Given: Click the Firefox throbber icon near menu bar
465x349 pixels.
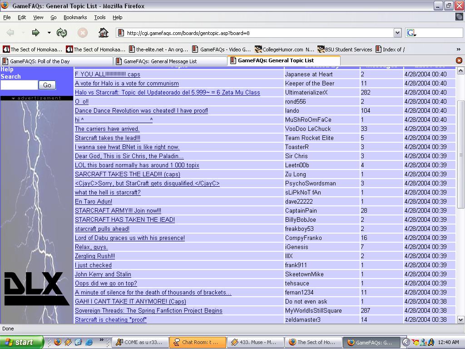Looking at the screenshot, I should tap(459, 17).
